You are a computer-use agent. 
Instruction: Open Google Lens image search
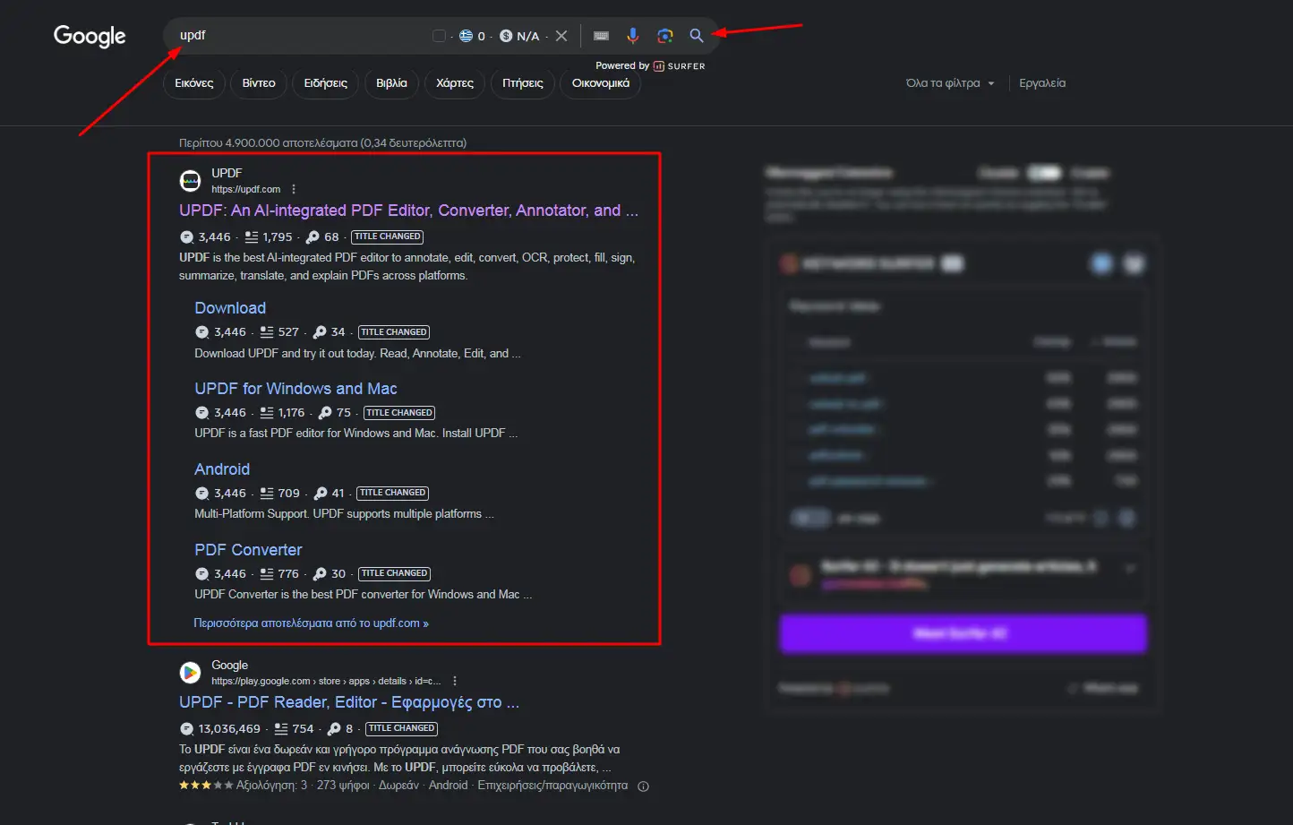[664, 36]
